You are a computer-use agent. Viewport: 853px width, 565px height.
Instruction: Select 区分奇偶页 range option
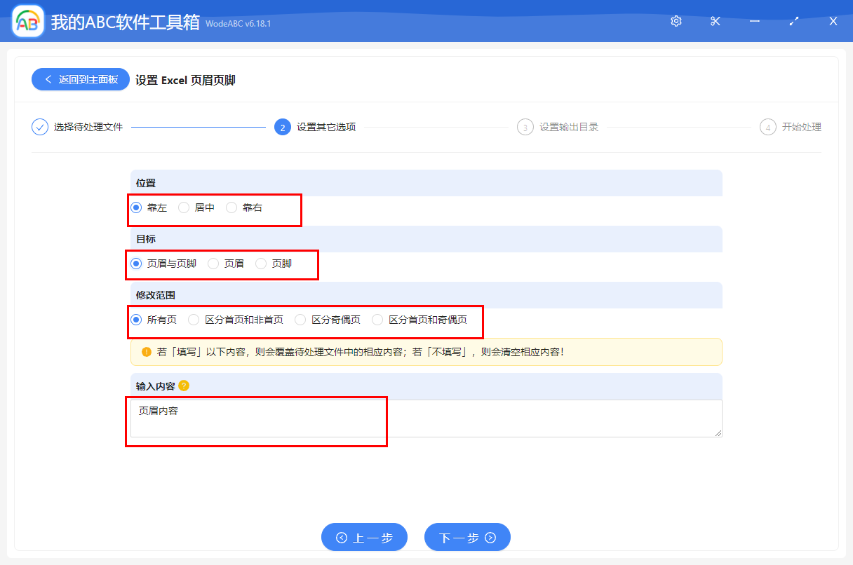click(300, 320)
